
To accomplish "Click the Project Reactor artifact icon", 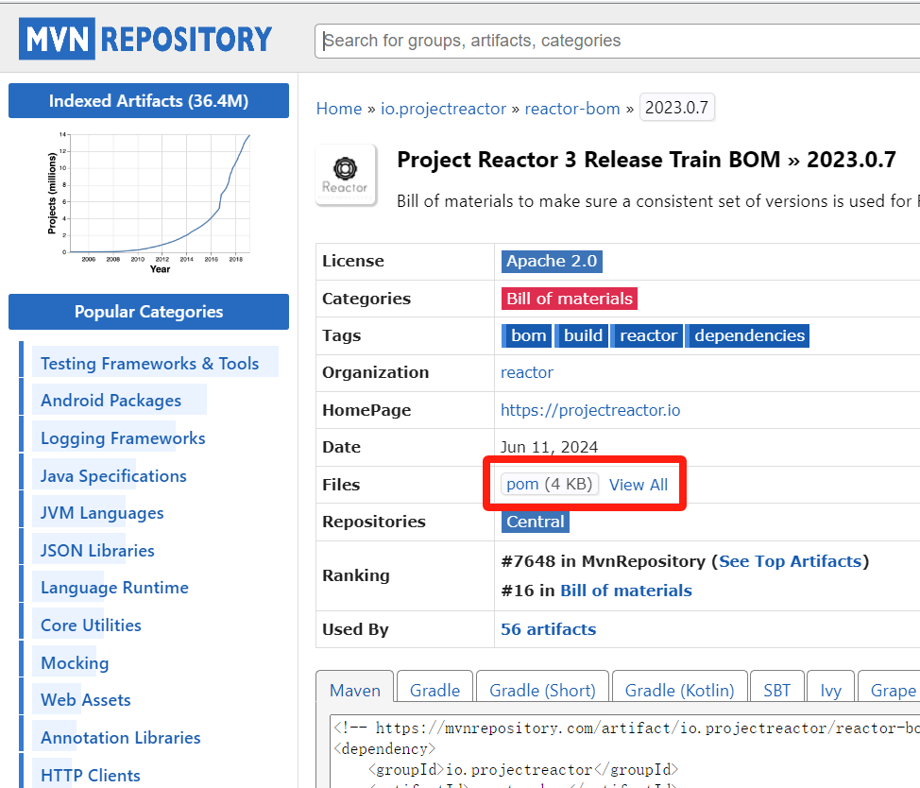I will pyautogui.click(x=346, y=174).
